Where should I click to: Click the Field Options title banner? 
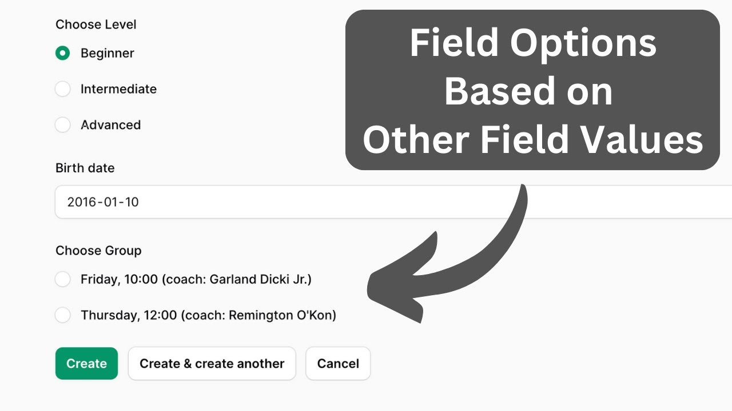pyautogui.click(x=532, y=90)
